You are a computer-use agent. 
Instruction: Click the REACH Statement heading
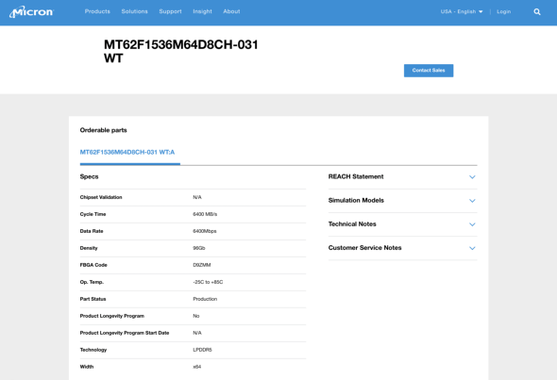[356, 176]
